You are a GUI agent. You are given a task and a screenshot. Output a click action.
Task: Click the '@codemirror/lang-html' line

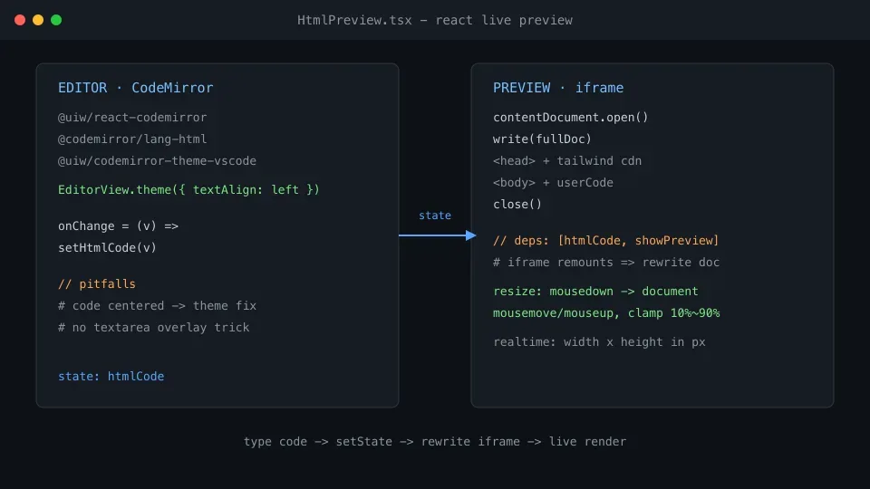(132, 139)
